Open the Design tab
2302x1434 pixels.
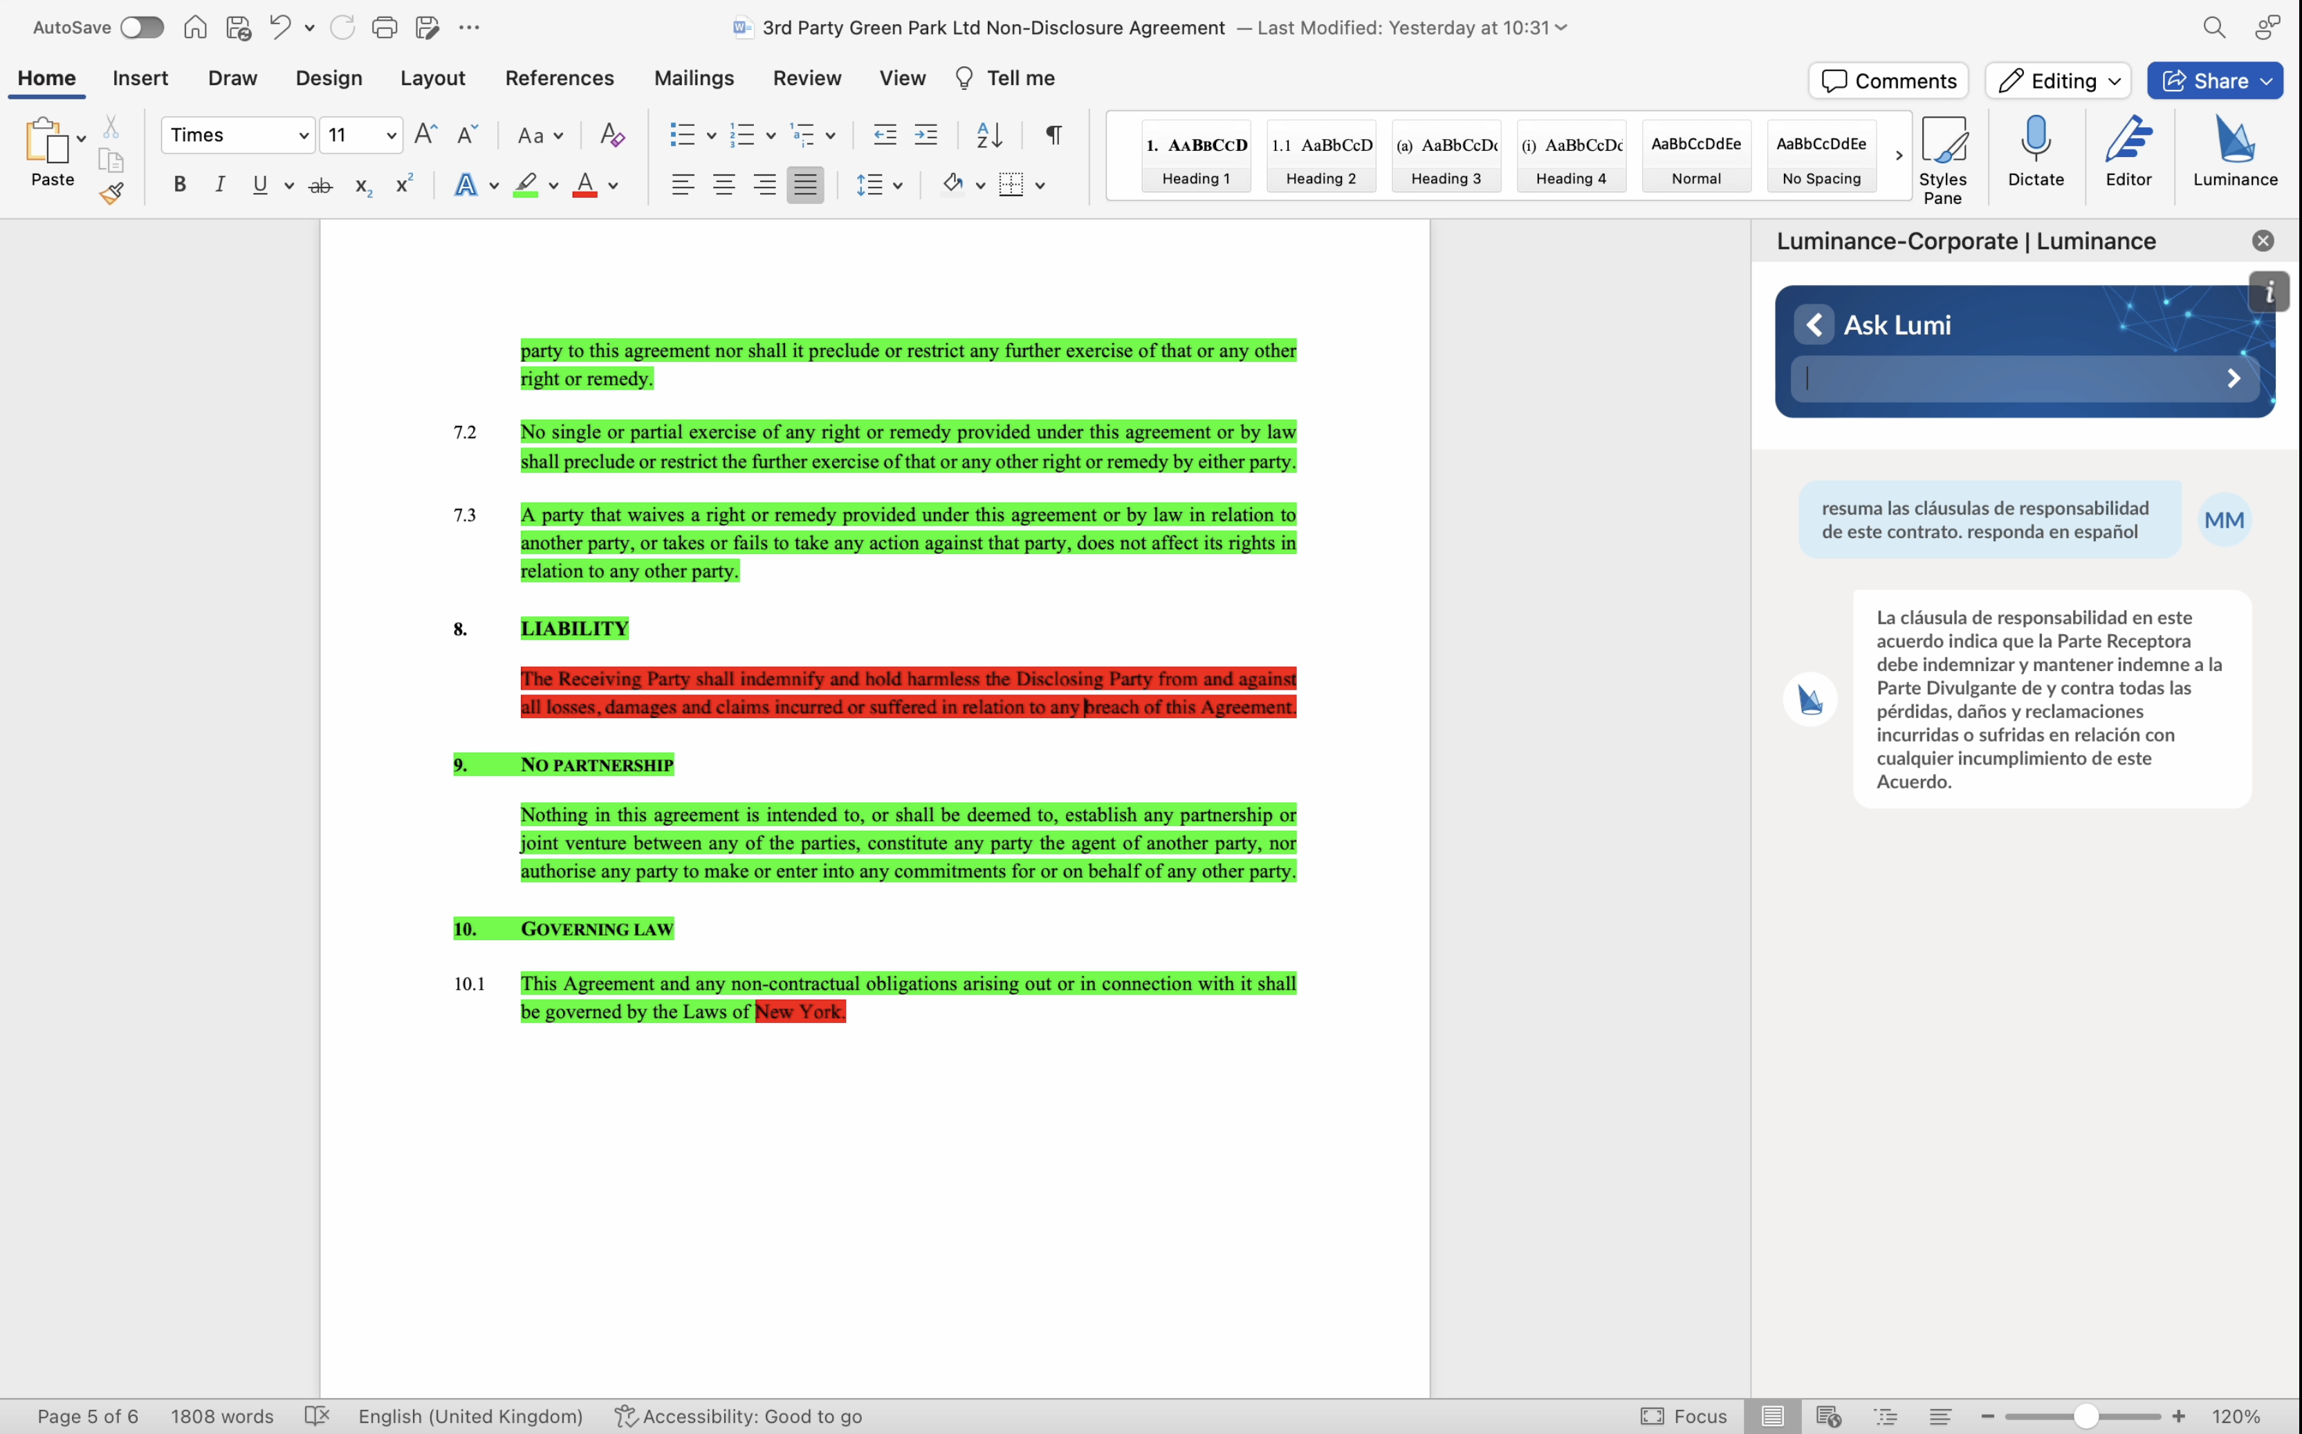click(x=329, y=77)
